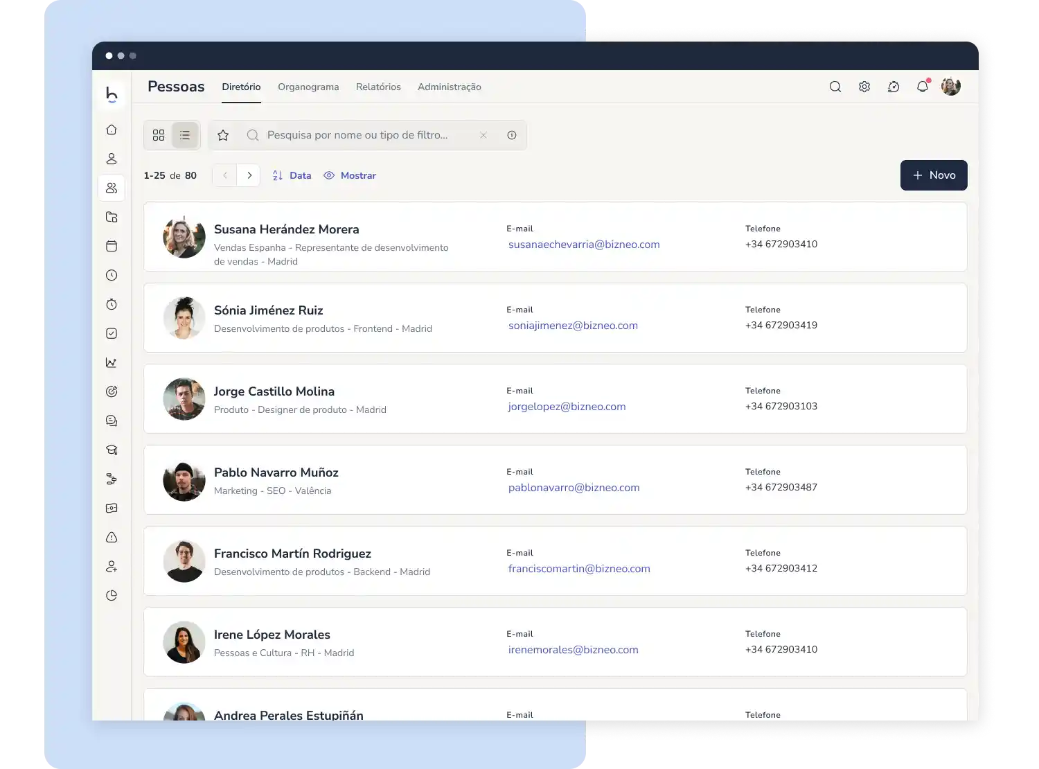Open stopwatch timer icon in sidebar
The image size is (1039, 769).
tap(112, 304)
